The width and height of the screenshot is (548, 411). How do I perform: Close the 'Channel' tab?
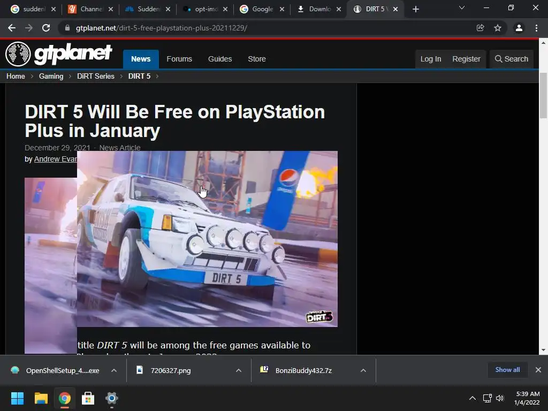point(111,10)
